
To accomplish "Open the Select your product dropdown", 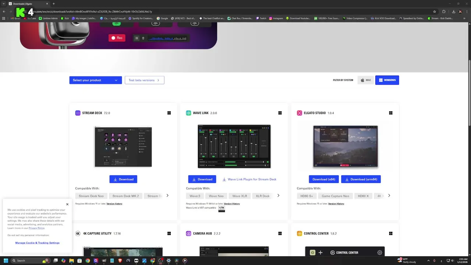I will 95,80.
